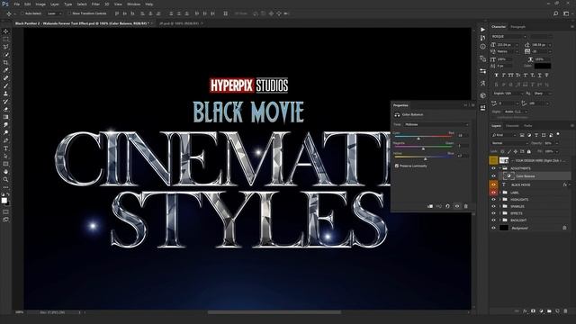This screenshot has width=576, height=324.
Task: Select the Hand tool
Action: pos(6,172)
